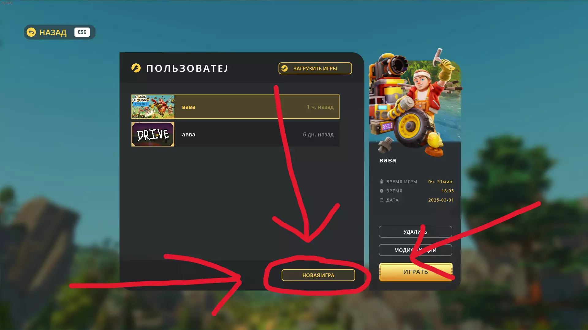Click the calendar icon near ДАТА
Screen dimensions: 588x330
(x=381, y=200)
